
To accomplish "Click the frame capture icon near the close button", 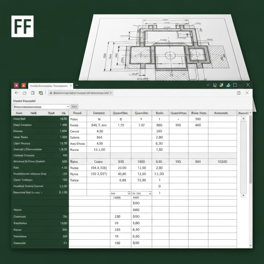I will point(235,85).
